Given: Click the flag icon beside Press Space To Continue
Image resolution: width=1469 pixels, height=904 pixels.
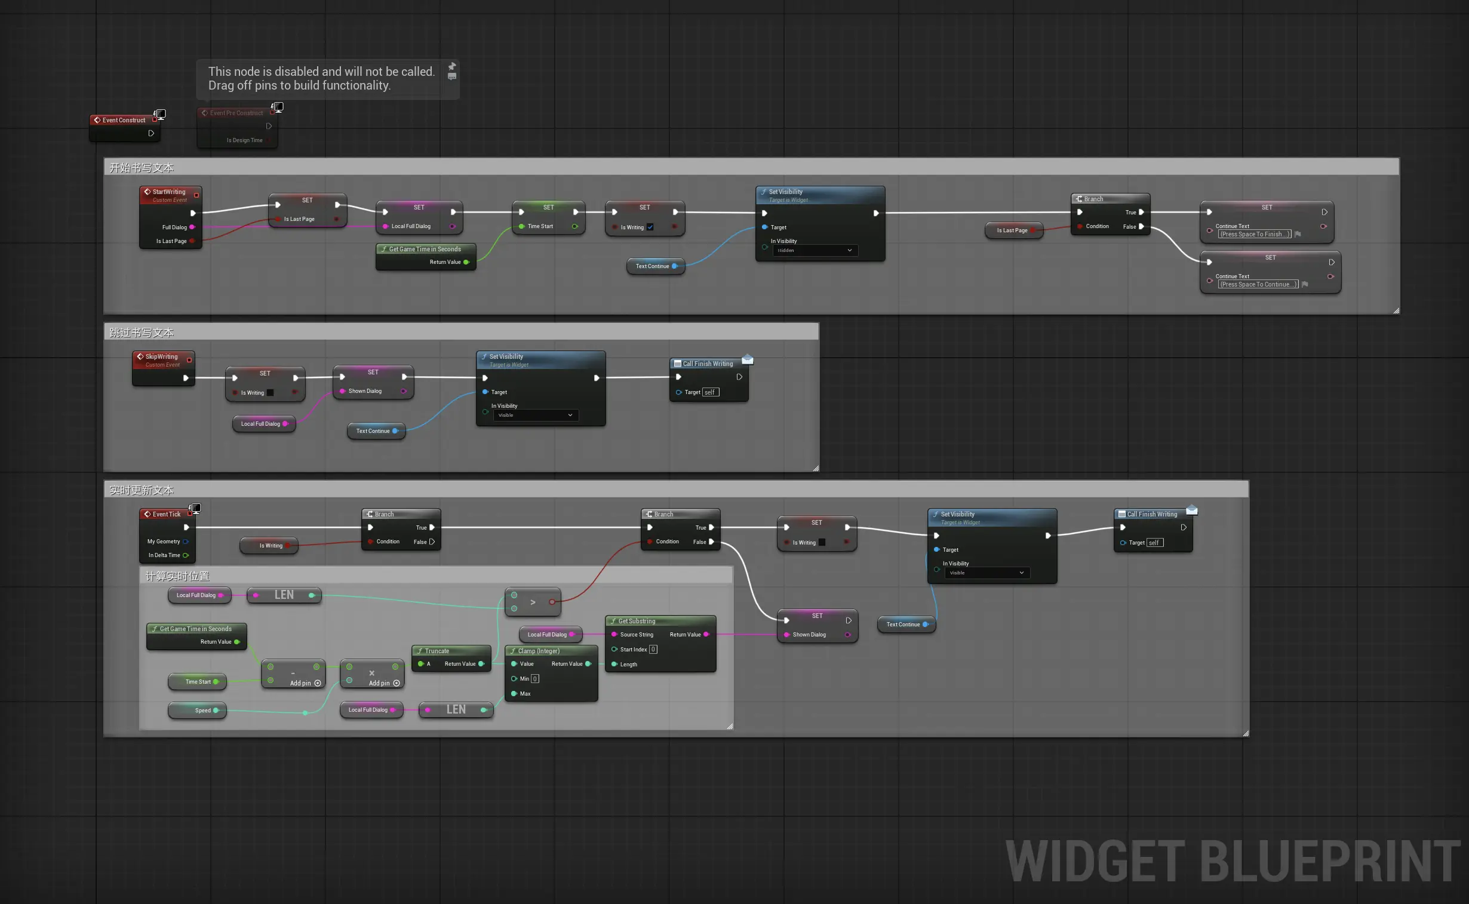Looking at the screenshot, I should (x=1305, y=285).
